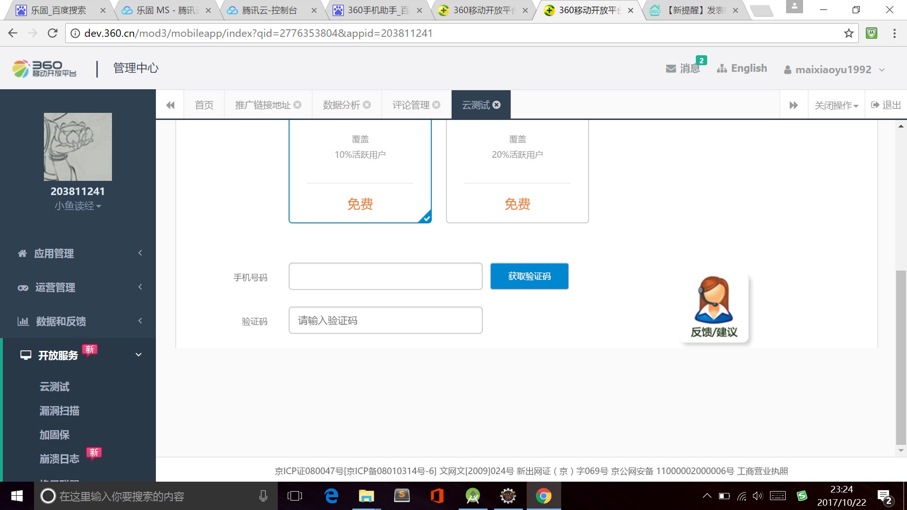This screenshot has width=907, height=510.
Task: Click the 退出 logout link
Action: pos(886,105)
